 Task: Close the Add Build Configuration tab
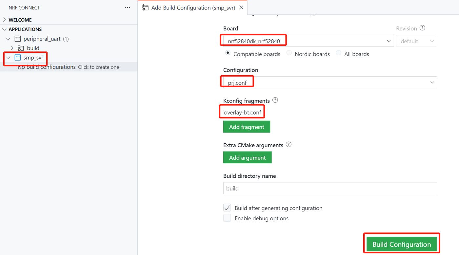241,8
